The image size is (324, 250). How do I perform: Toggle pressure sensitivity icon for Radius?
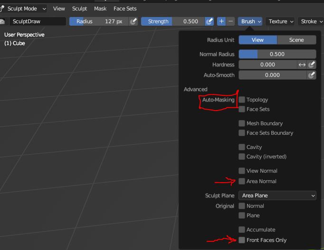[x=133, y=21]
